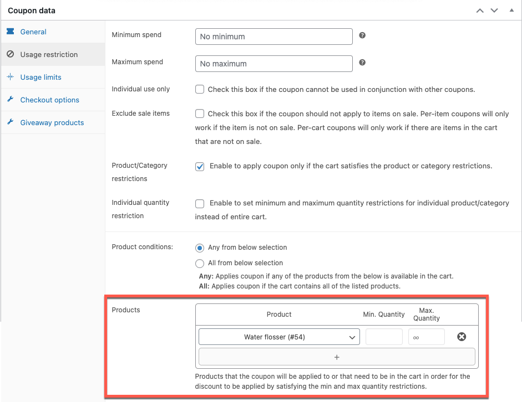Click the General tab ticket icon
The height and width of the screenshot is (402, 522).
tap(11, 31)
